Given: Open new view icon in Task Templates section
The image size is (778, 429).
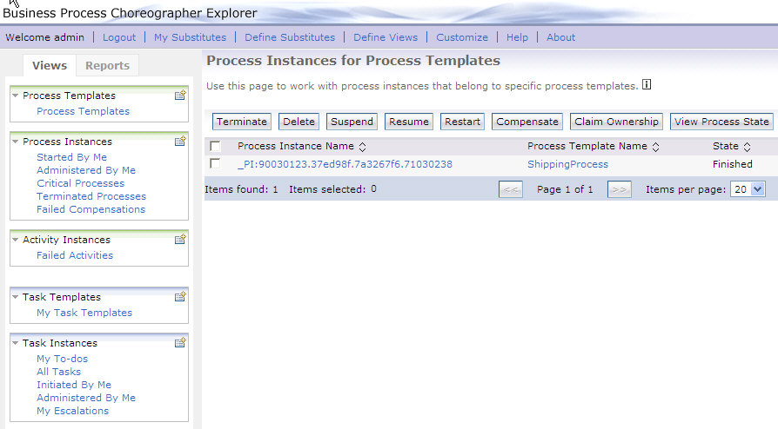Looking at the screenshot, I should point(180,297).
